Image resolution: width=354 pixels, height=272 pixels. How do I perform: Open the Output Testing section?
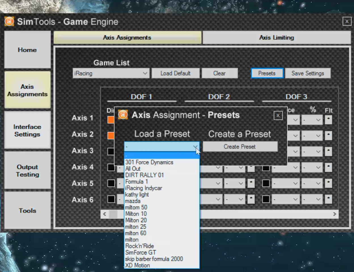pyautogui.click(x=27, y=171)
